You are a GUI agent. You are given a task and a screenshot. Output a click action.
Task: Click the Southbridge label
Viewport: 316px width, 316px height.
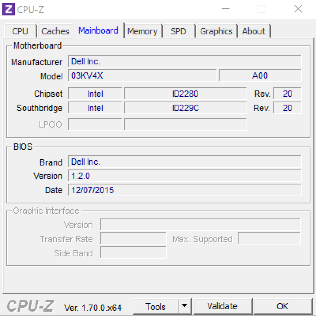(x=39, y=108)
